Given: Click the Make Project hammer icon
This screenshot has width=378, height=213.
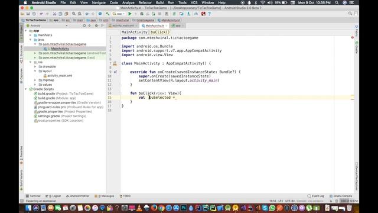Looking at the screenshot, I should click(107, 14).
